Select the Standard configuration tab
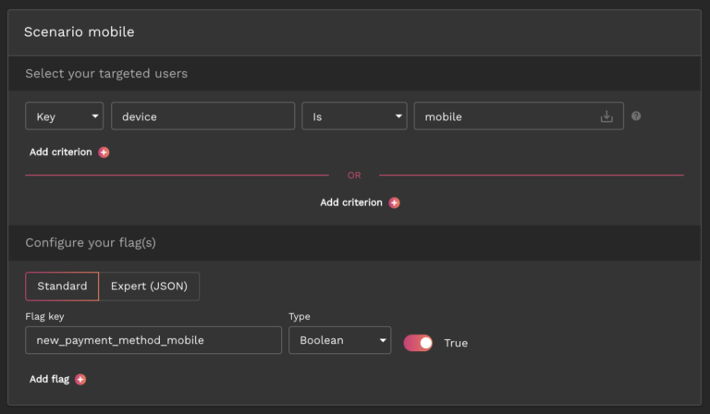Viewport: 710px width, 414px height. [x=62, y=286]
